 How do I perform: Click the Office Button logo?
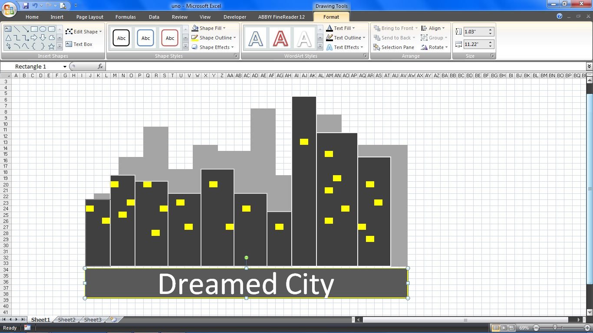tap(9, 9)
